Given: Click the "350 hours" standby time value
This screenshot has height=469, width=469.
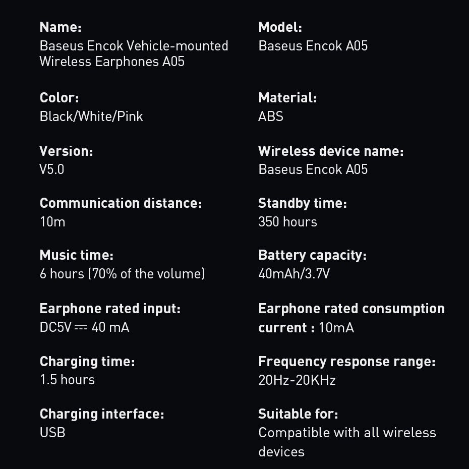Looking at the screenshot, I should click(287, 222).
